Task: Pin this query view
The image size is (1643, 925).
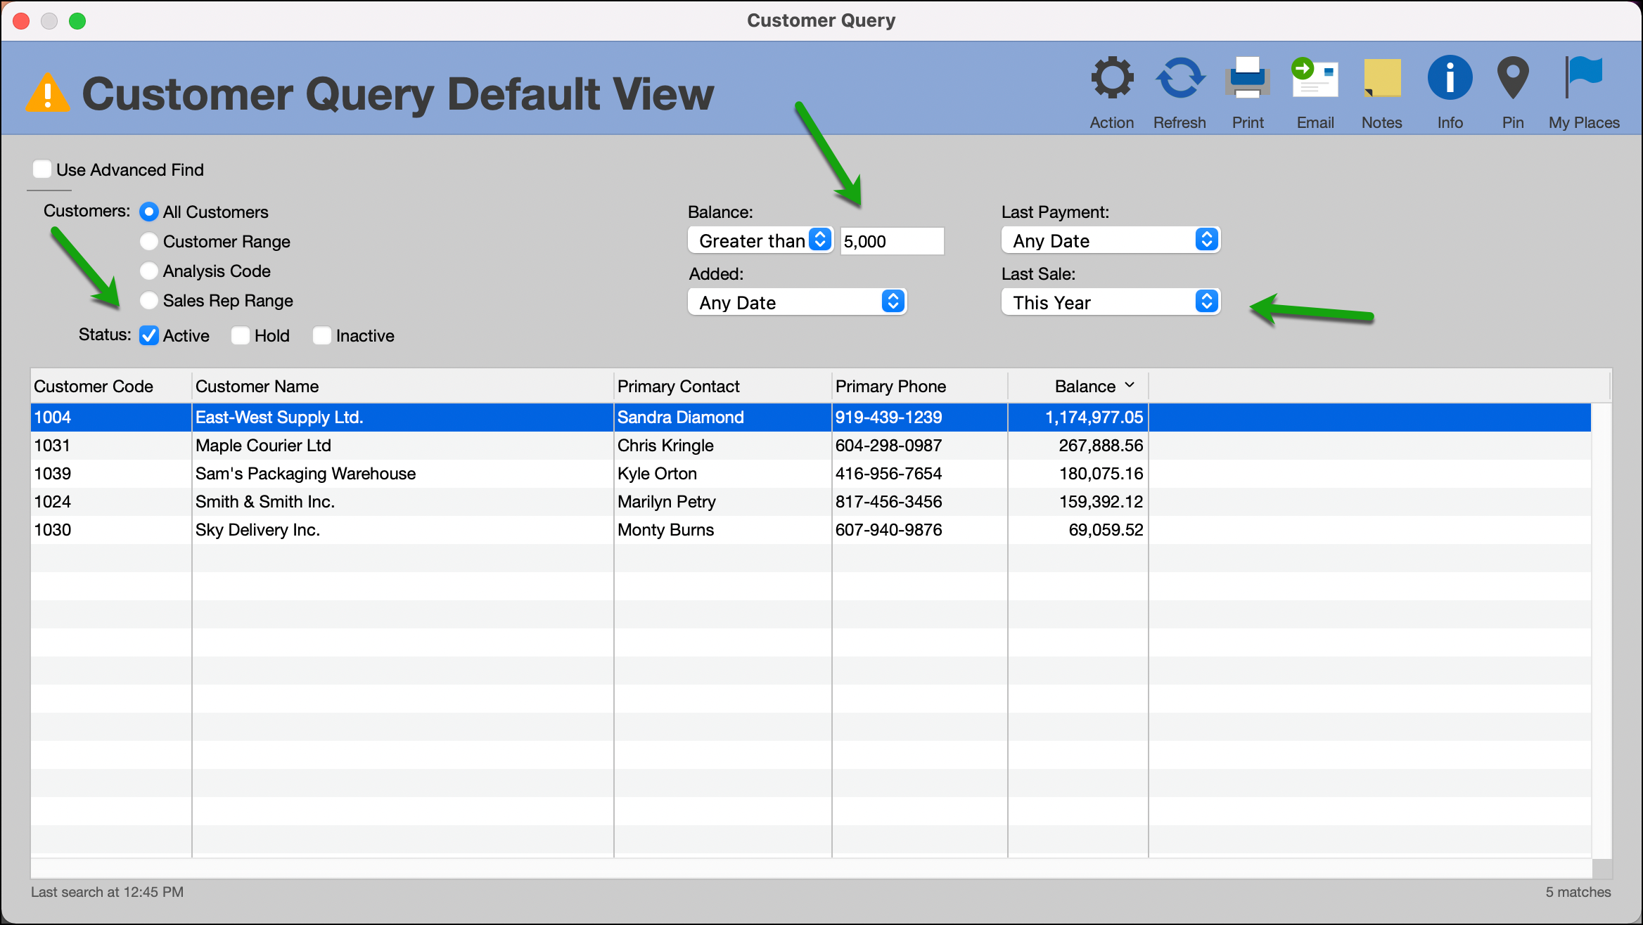Action: pos(1511,79)
